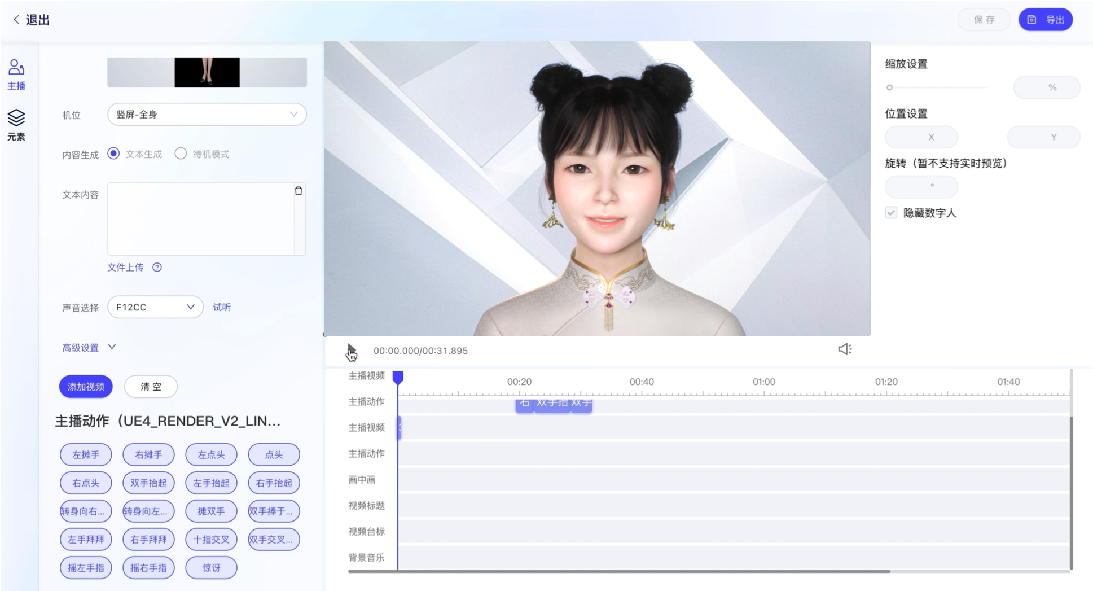Open the 主播 anchor sidebar panel
Image resolution: width=1093 pixels, height=591 pixels.
coord(16,75)
